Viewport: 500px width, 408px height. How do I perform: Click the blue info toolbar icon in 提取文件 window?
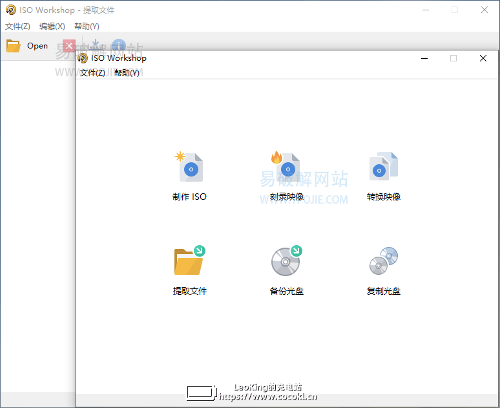[x=119, y=45]
